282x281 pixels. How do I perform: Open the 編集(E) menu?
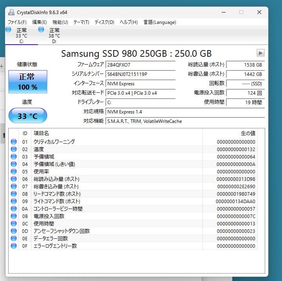coord(40,22)
